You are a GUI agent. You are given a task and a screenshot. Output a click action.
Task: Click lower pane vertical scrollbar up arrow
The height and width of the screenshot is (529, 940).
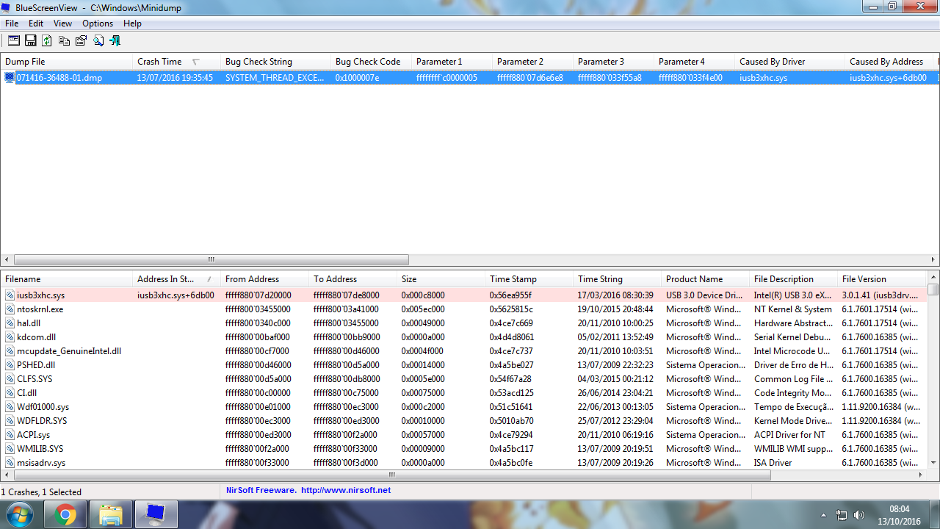(x=933, y=278)
